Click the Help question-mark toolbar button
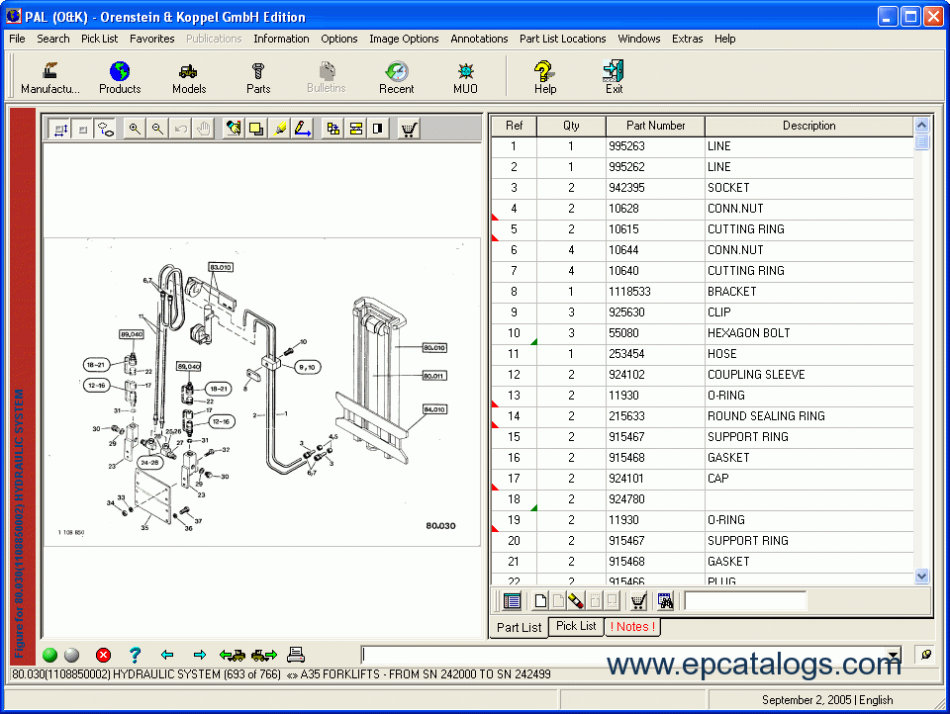Screen dimensions: 950x714 tap(544, 77)
